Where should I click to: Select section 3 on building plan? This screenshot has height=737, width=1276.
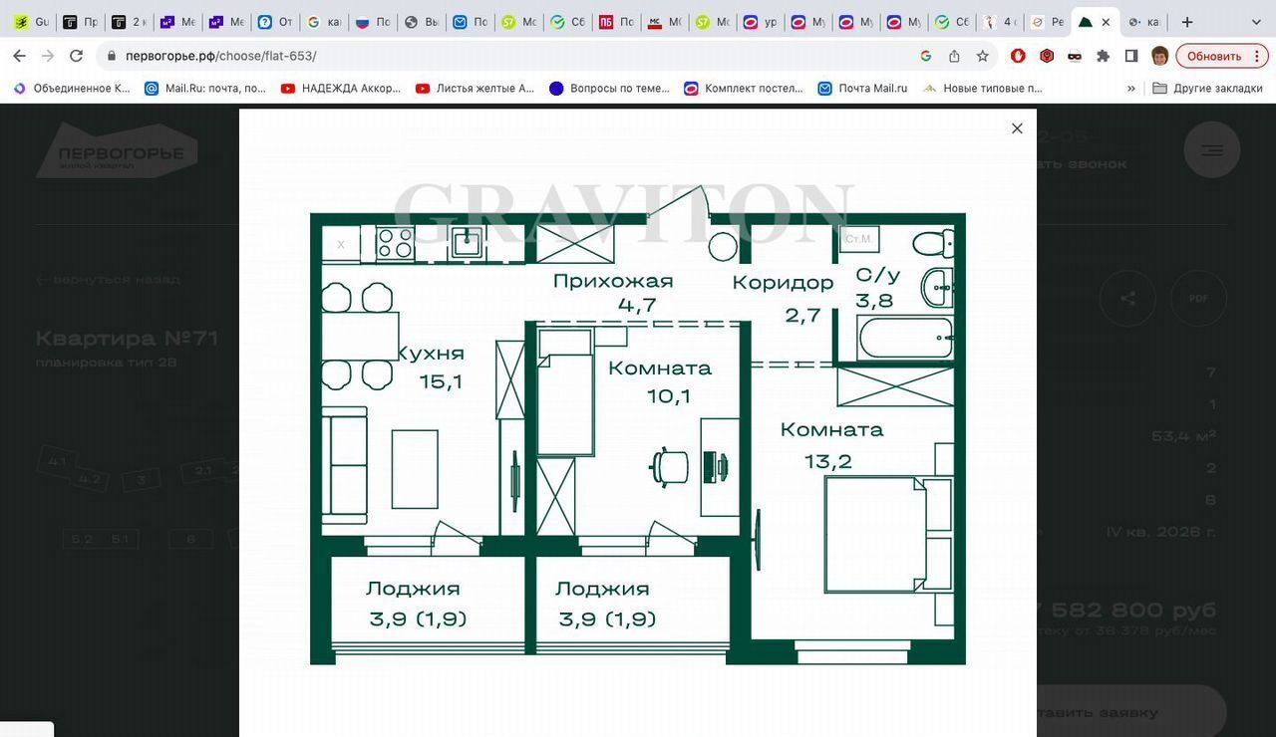tap(142, 480)
